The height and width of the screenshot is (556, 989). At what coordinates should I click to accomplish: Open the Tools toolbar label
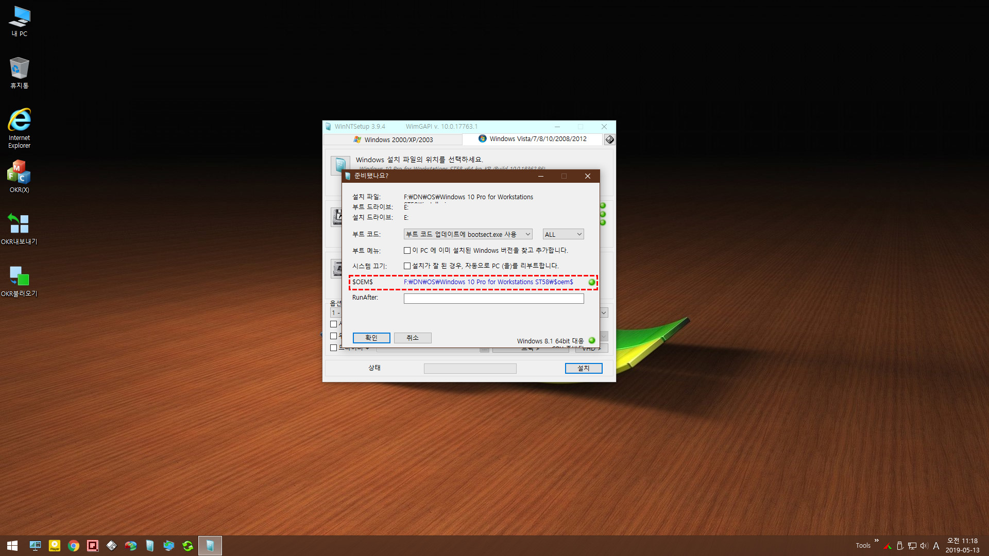[863, 546]
